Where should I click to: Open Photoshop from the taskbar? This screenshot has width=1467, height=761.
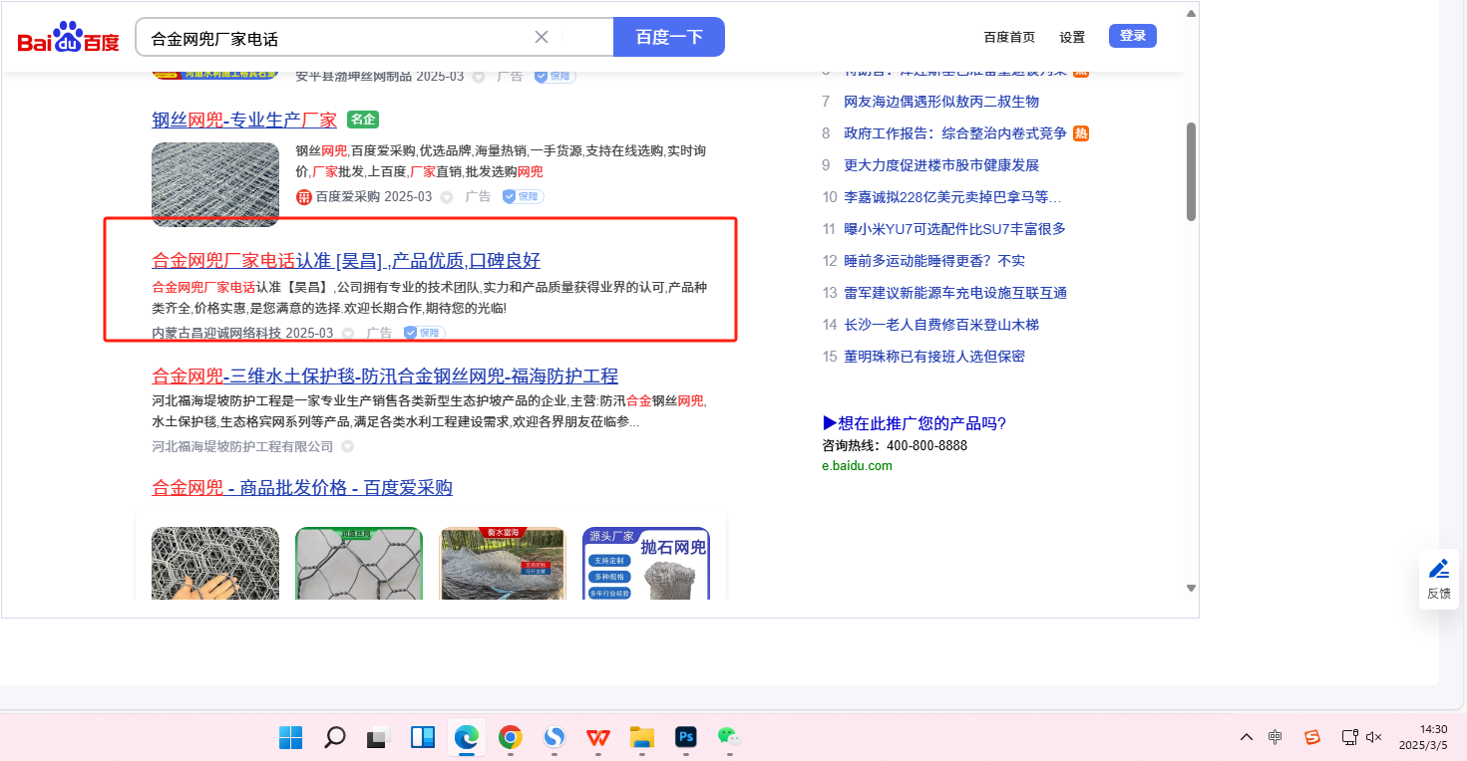(x=685, y=737)
